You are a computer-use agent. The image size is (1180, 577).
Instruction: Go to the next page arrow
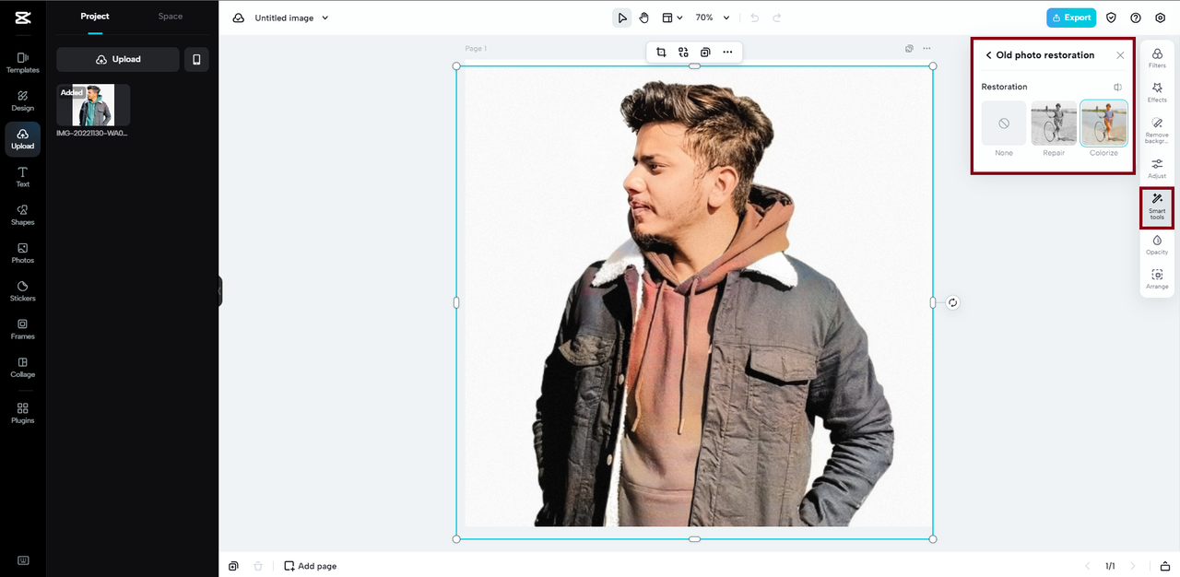click(x=1133, y=566)
